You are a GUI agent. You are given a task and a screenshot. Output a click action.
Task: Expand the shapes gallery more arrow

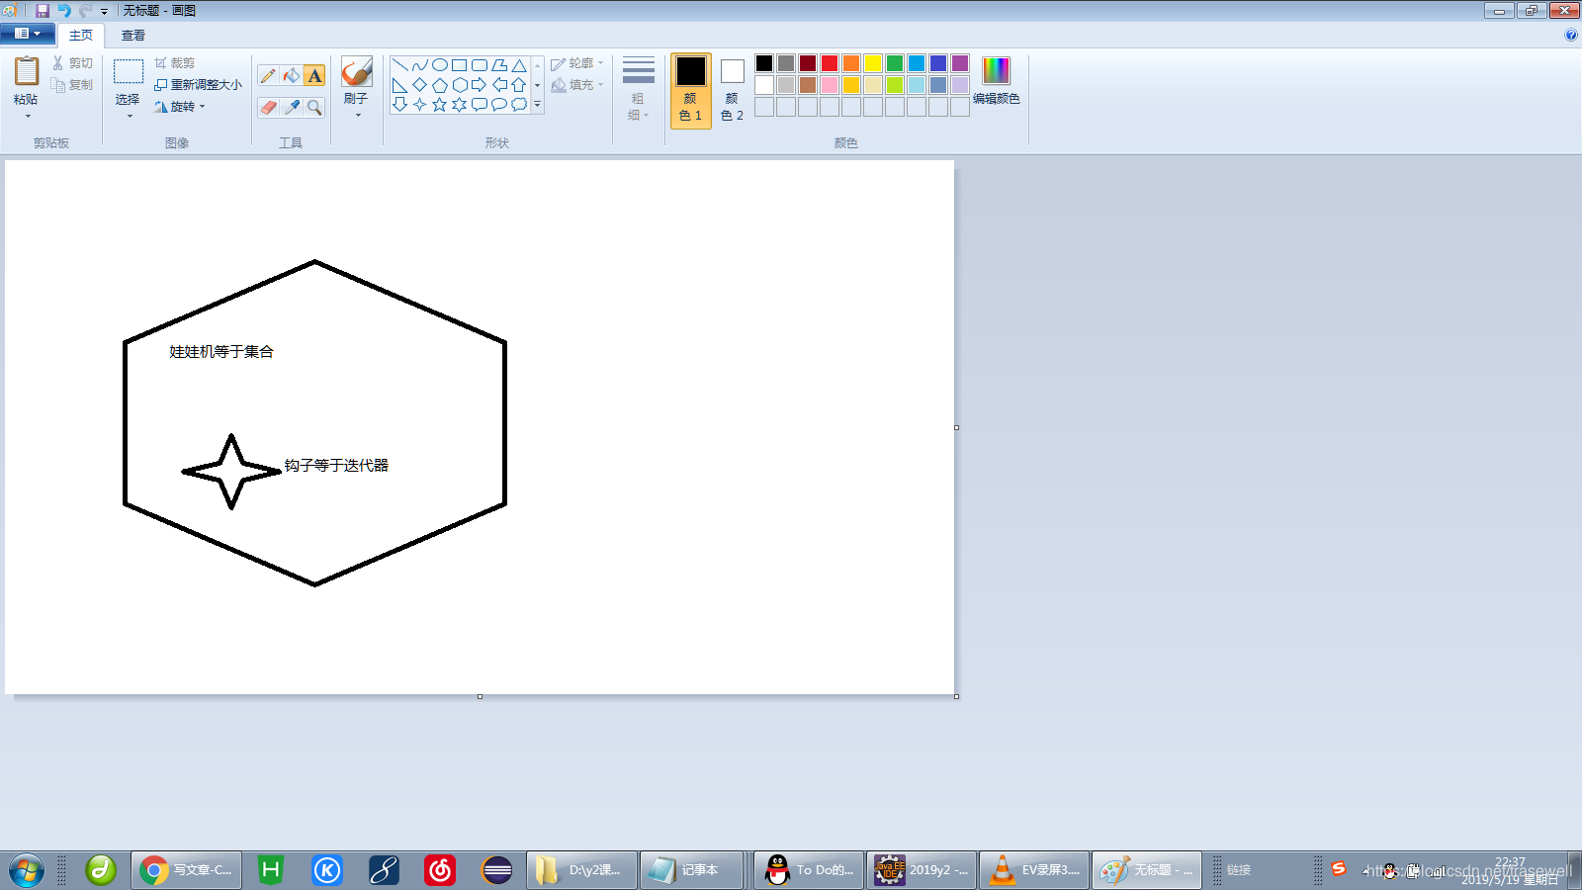[538, 104]
